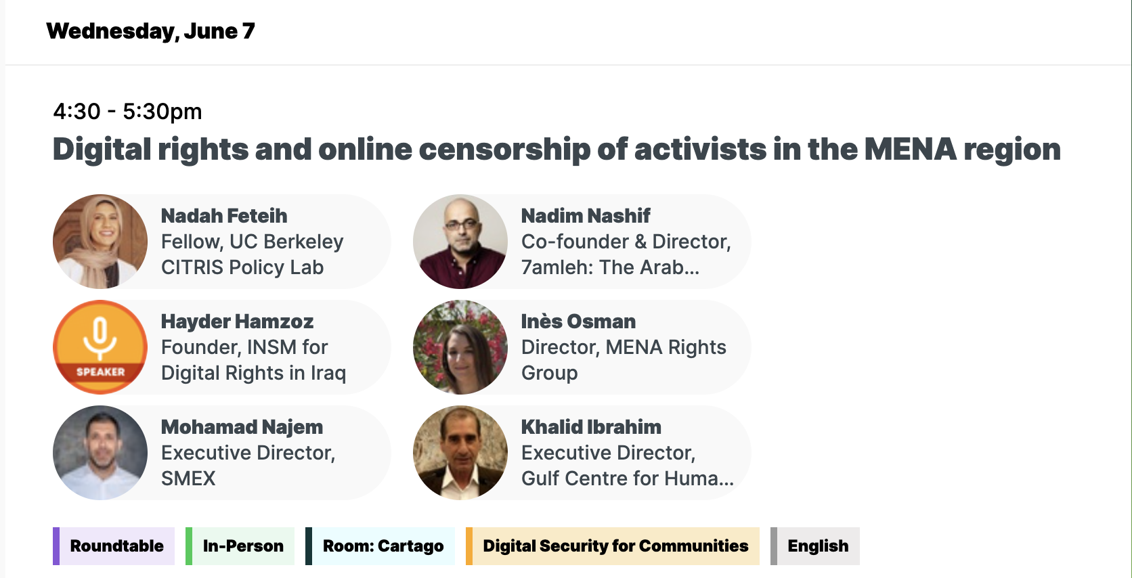This screenshot has width=1132, height=578.
Task: Choose the English language tag
Action: coord(818,546)
